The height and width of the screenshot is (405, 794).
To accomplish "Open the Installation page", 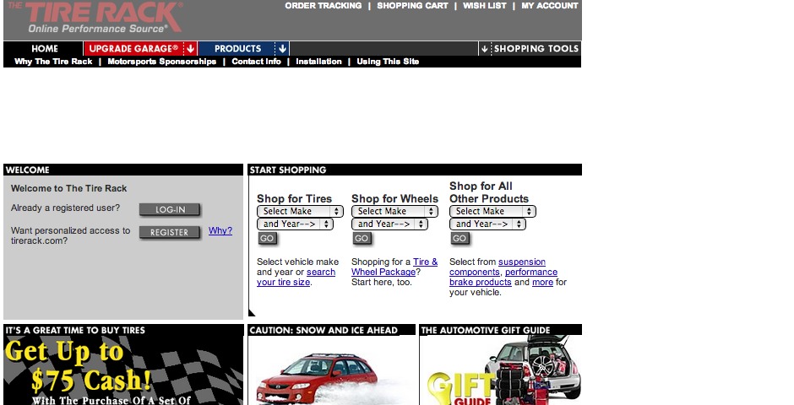I will point(318,62).
